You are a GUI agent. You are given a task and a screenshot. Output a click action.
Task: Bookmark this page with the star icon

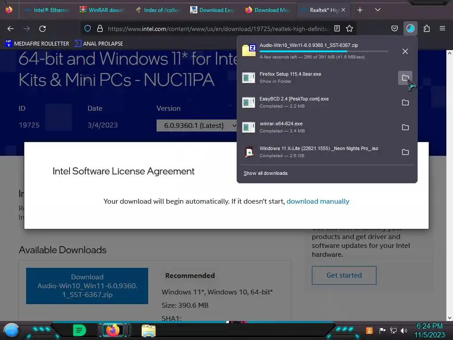[x=349, y=29]
